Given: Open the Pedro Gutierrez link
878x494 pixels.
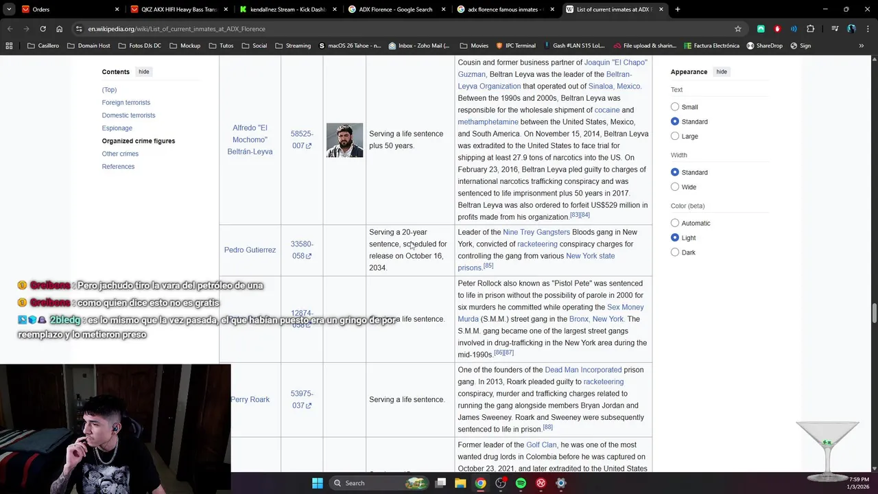Looking at the screenshot, I should click(x=250, y=250).
